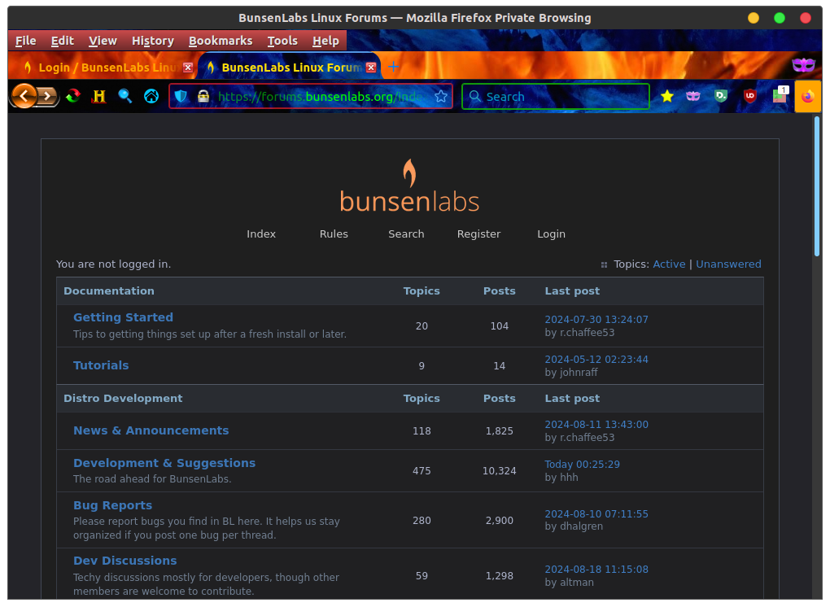Open the forum Login link
The height and width of the screenshot is (607, 830).
[551, 234]
